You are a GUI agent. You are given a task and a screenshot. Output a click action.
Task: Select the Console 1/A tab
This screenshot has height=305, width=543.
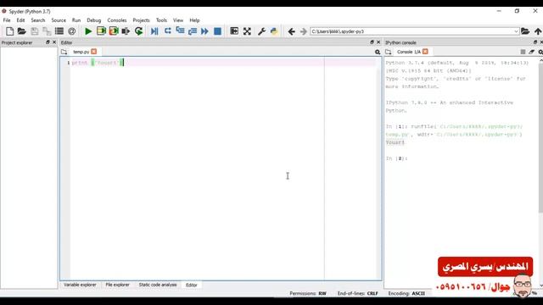(409, 52)
